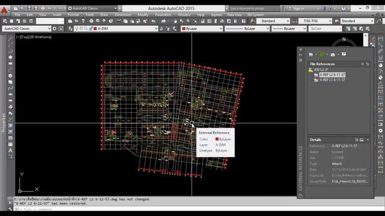Select the Line draw tool
The image size is (385, 216).
click(x=10, y=38)
